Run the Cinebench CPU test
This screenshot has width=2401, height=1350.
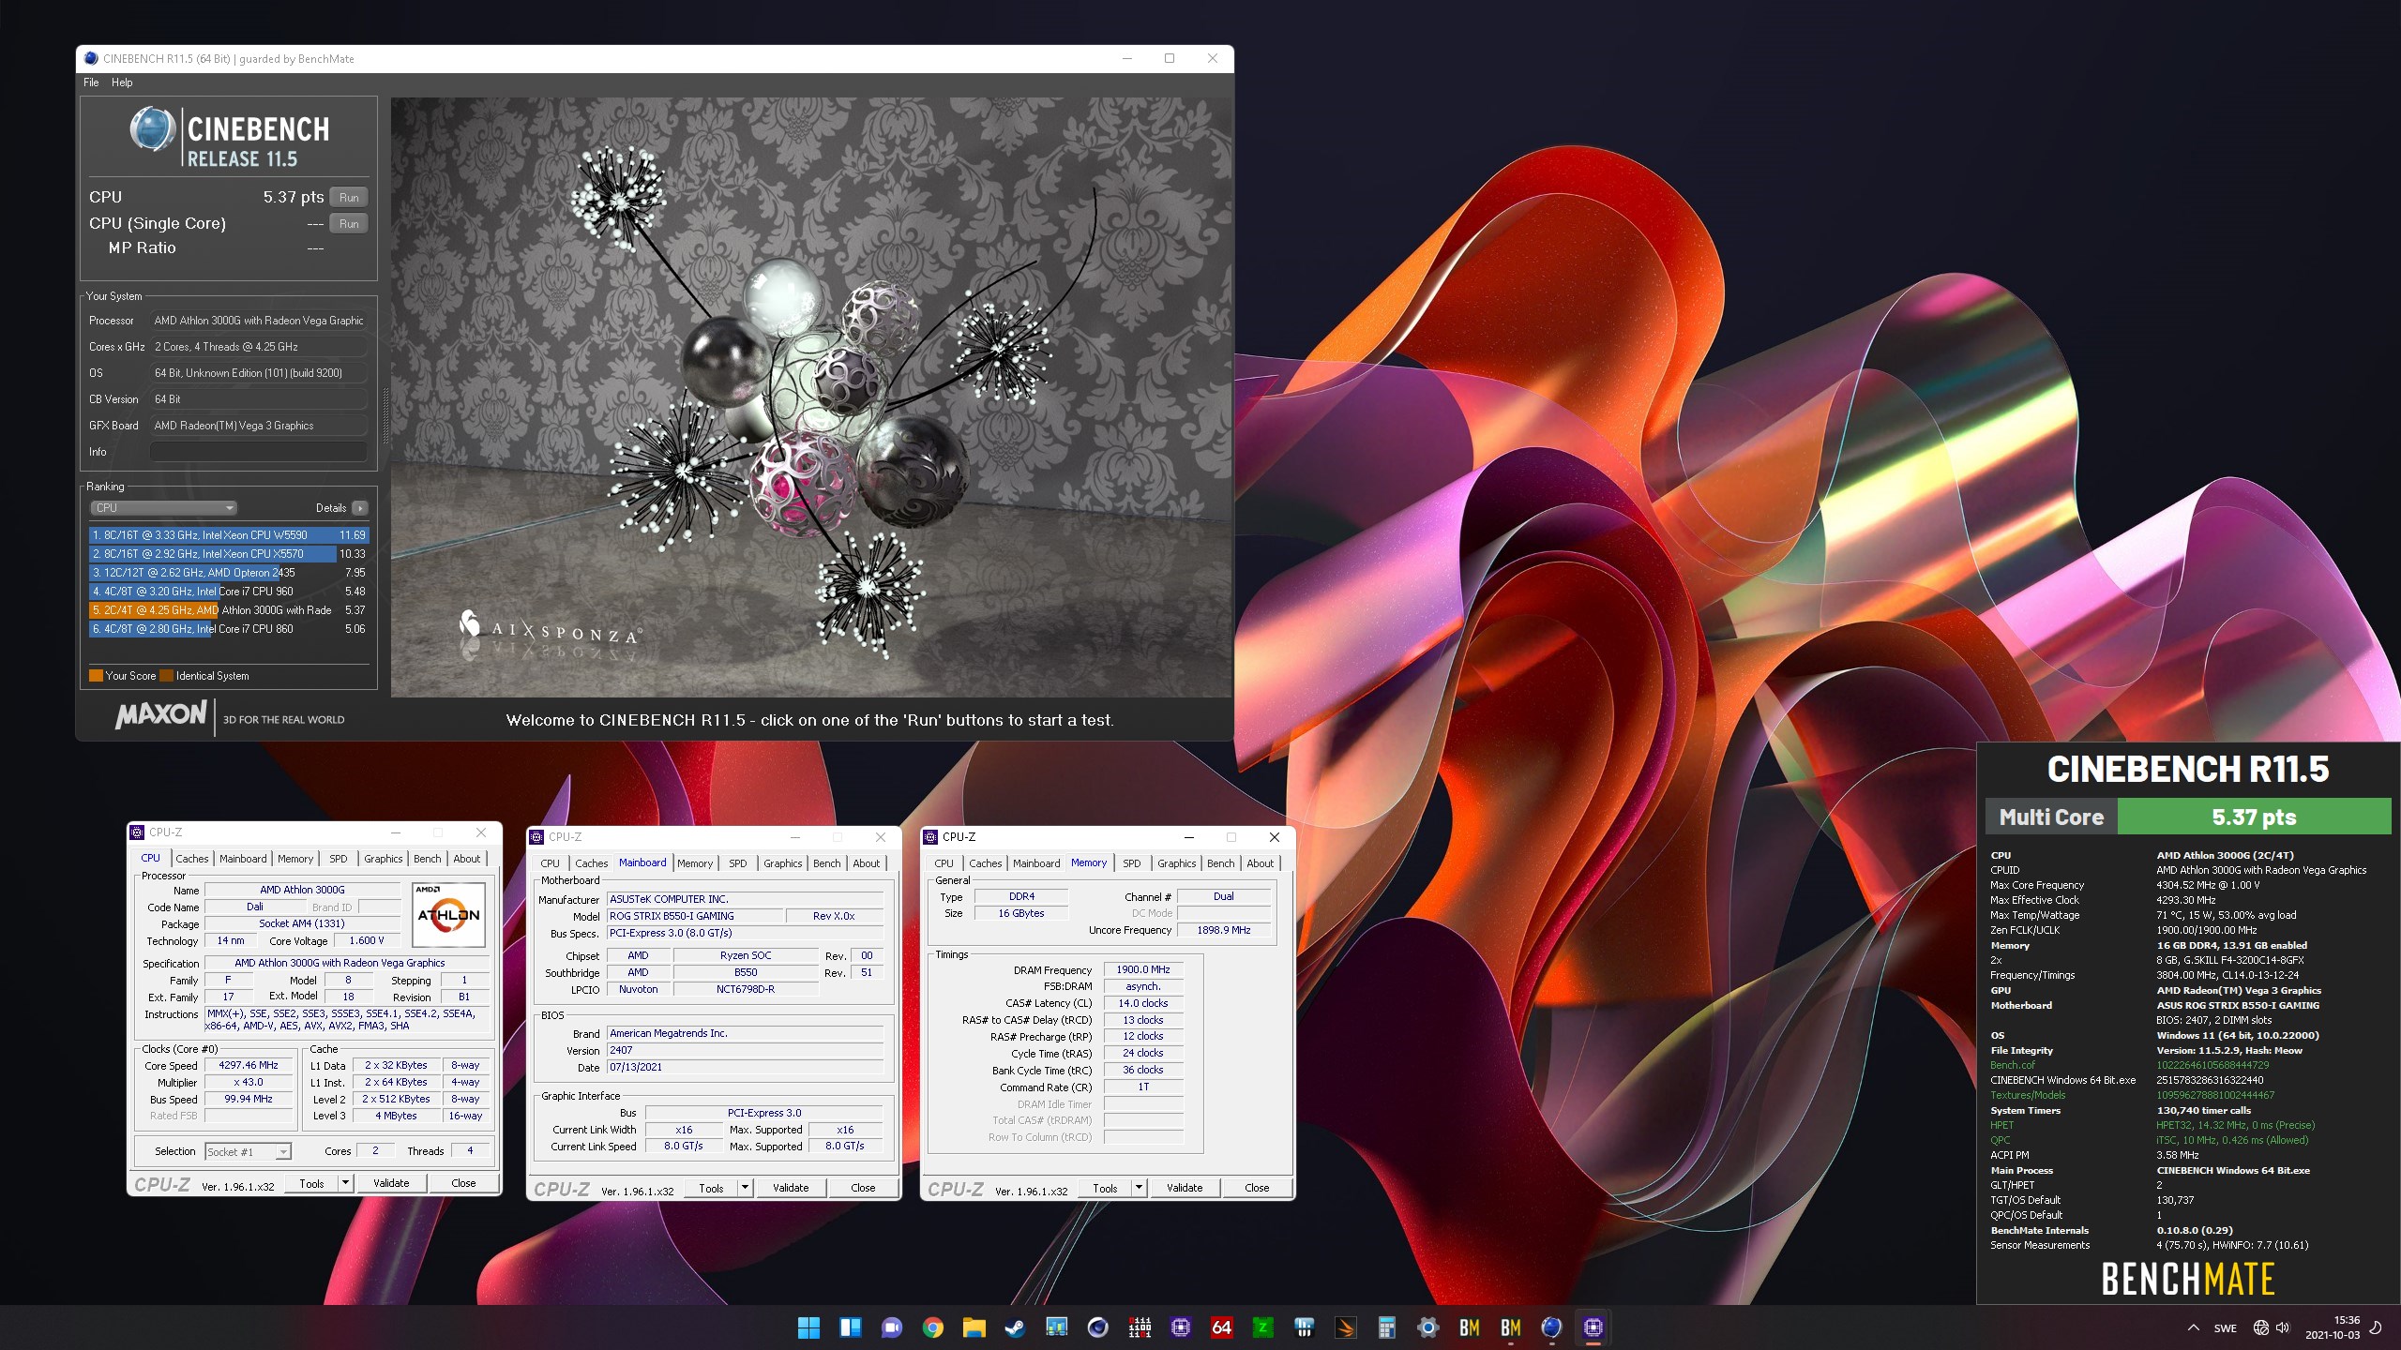(349, 198)
